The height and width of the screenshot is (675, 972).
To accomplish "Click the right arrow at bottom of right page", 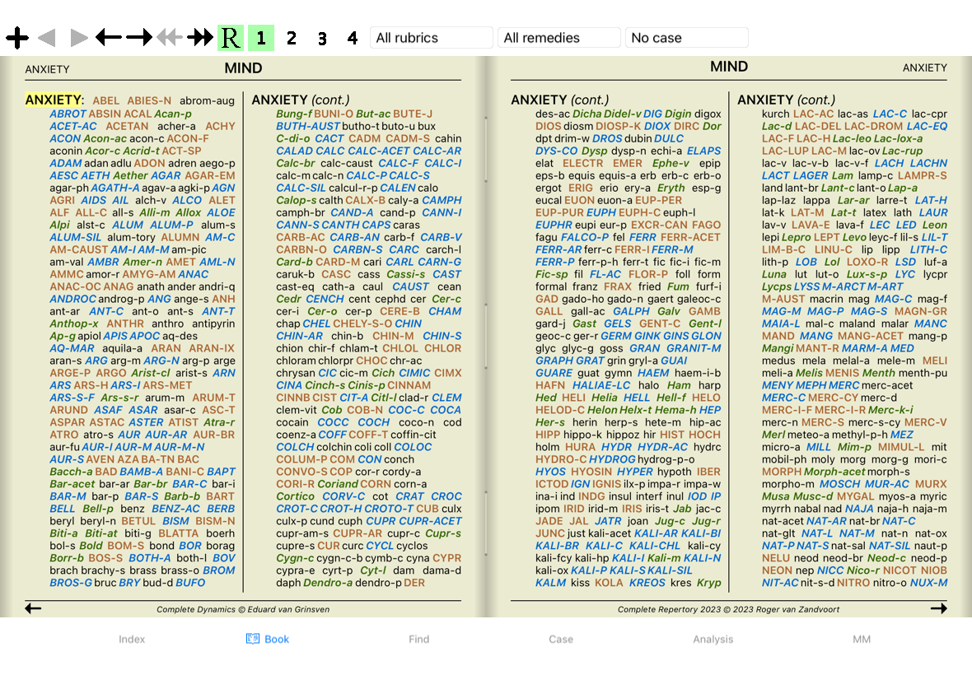I will pyautogui.click(x=938, y=609).
